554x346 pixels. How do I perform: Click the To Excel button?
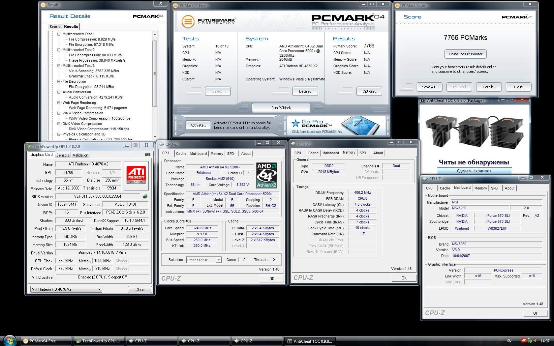pyautogui.click(x=459, y=87)
